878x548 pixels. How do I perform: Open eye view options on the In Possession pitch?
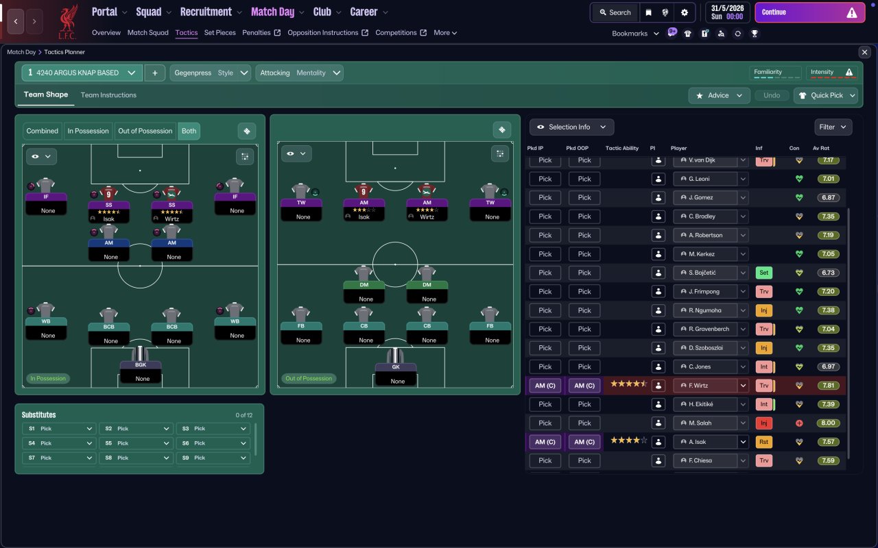(41, 157)
